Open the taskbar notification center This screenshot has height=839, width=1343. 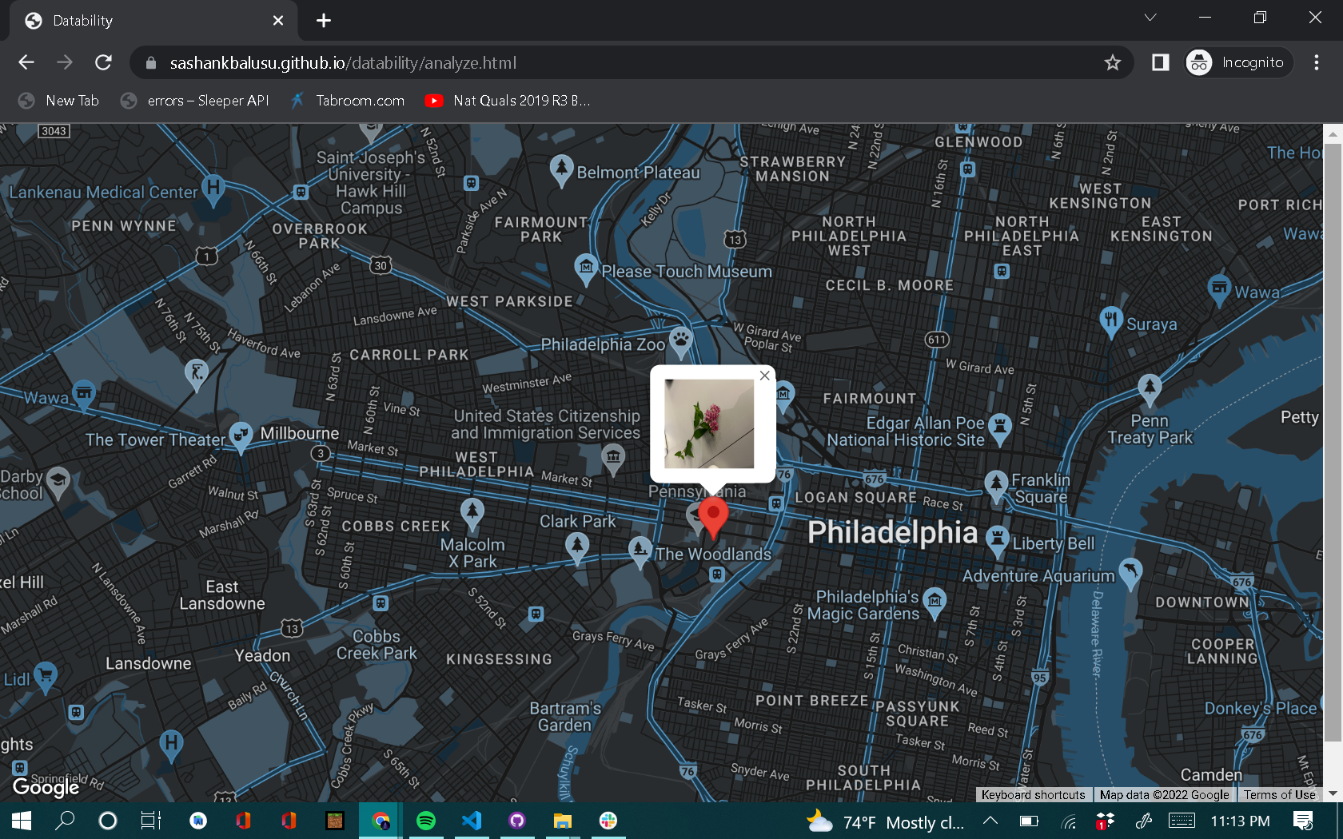tap(1303, 821)
